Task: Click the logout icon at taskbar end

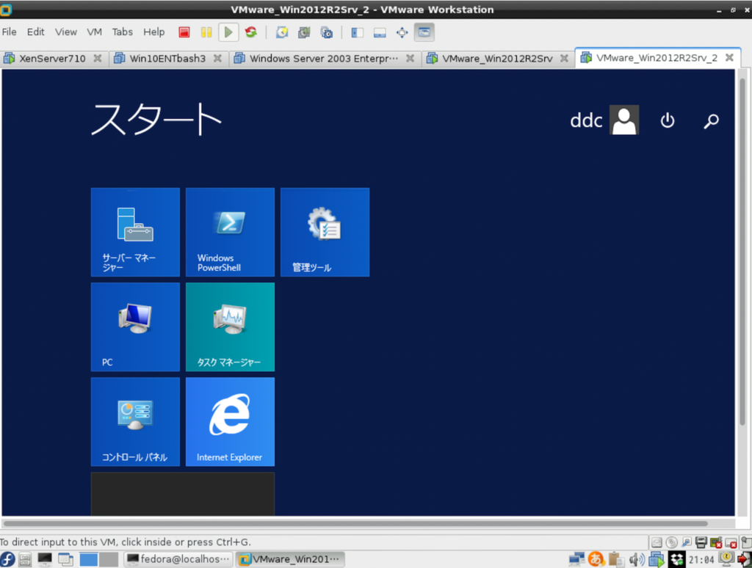Action: 745,559
